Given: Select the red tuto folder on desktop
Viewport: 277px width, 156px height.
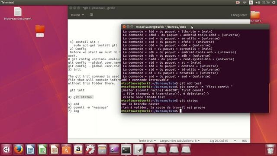Looking at the screenshot, I should click(40, 31).
